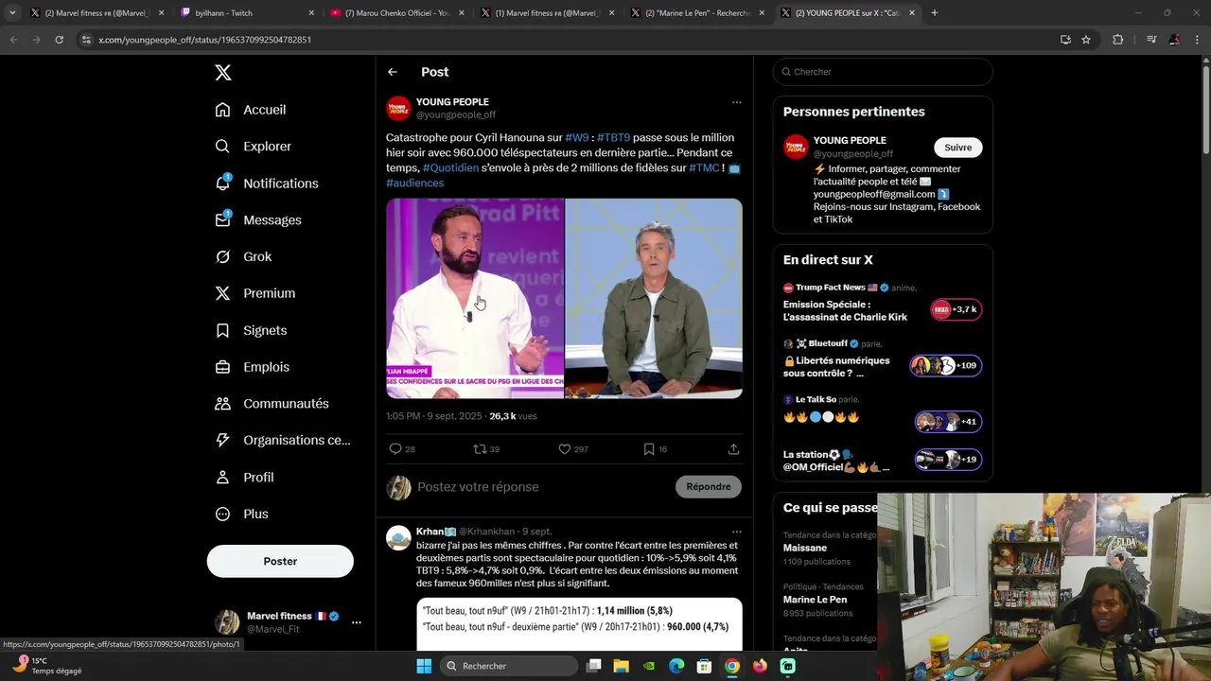The width and height of the screenshot is (1211, 681).
Task: Like the post with 297 likes
Action: click(x=573, y=449)
